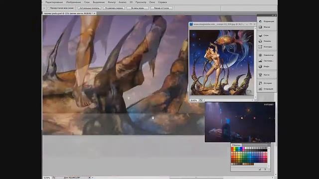Open the Изображение (Image) menu
The width and height of the screenshot is (319, 179).
pyautogui.click(x=73, y=2)
